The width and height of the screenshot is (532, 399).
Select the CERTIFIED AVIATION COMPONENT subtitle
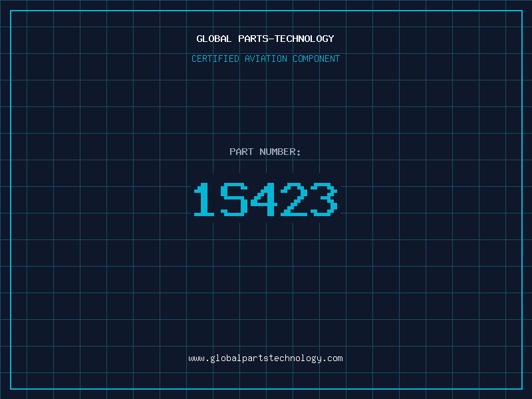265,59
